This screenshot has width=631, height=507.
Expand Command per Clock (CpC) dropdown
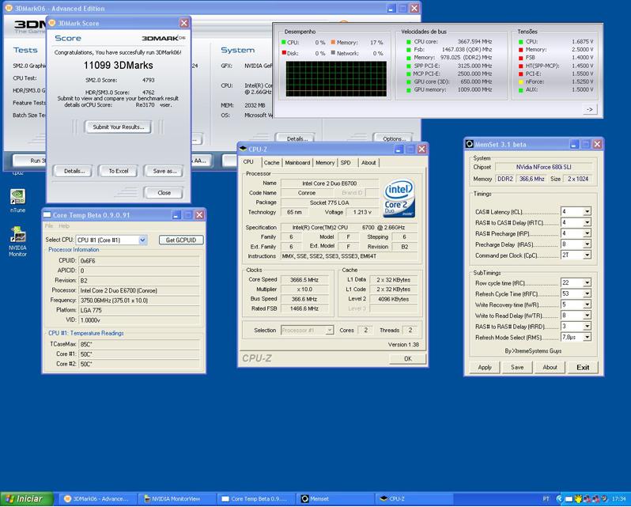pos(588,255)
